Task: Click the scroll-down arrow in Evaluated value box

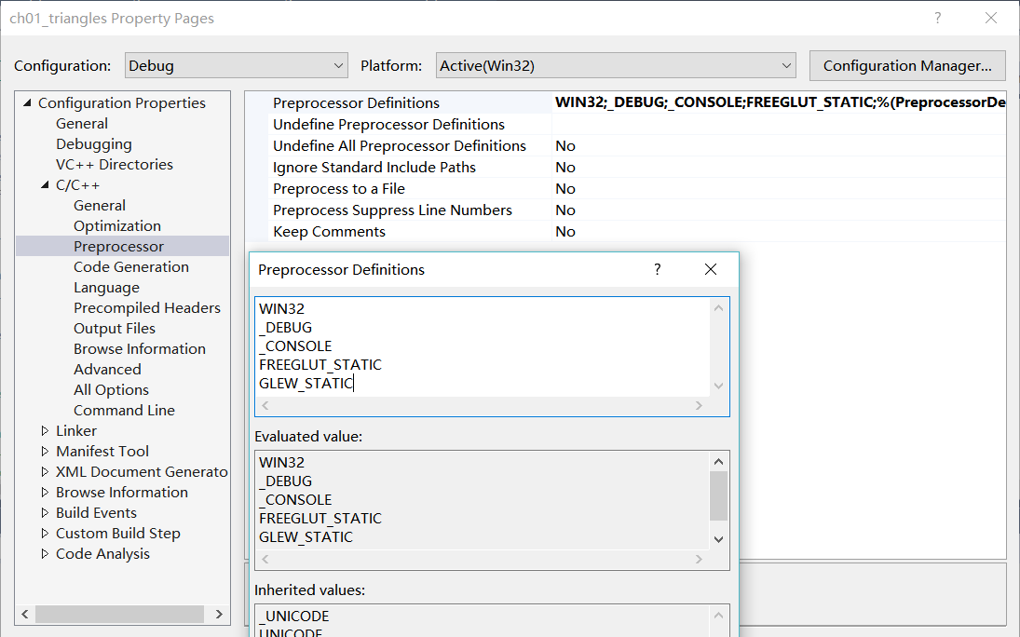Action: (x=718, y=538)
